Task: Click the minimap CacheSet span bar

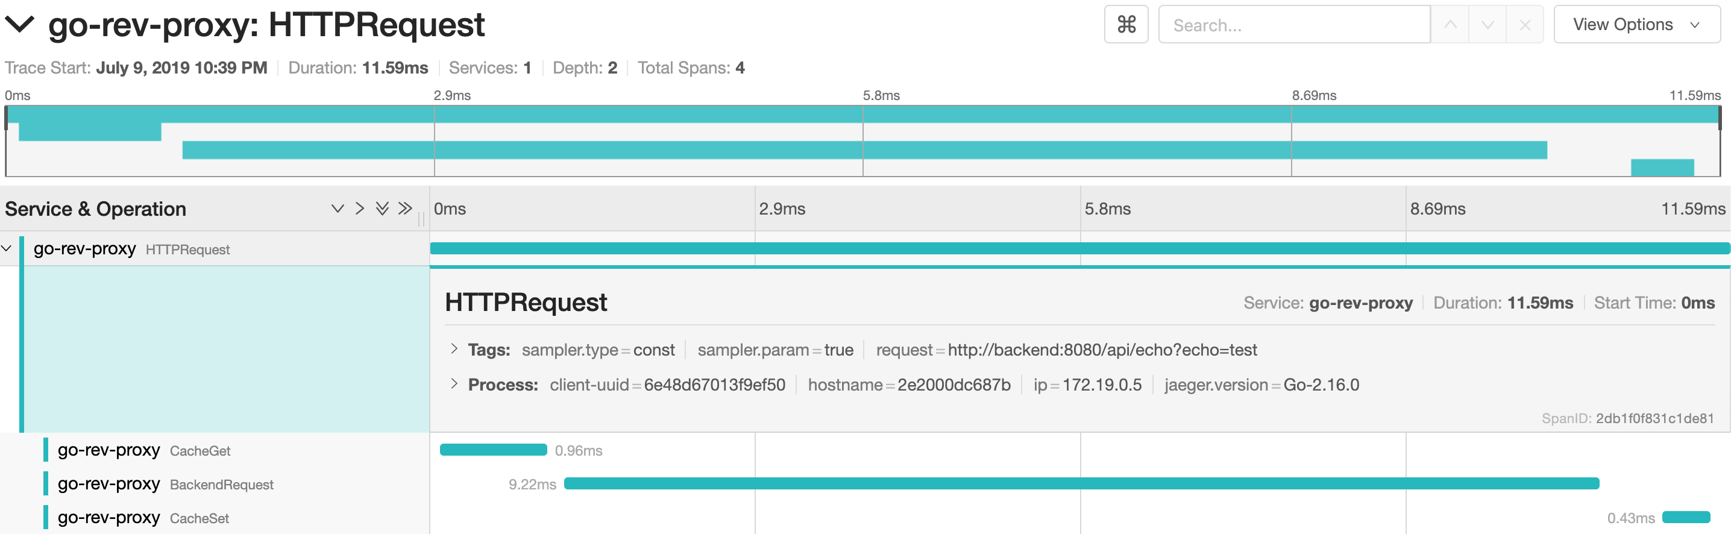Action: (1662, 168)
